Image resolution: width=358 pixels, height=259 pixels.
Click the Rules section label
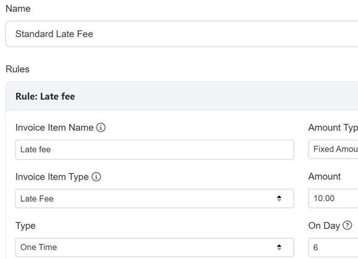17,69
